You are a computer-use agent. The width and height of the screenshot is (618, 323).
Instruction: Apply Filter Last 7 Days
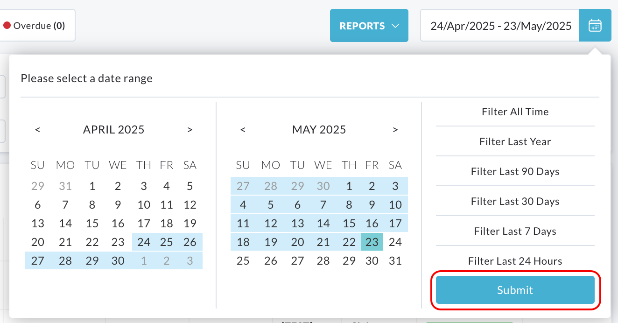point(515,231)
